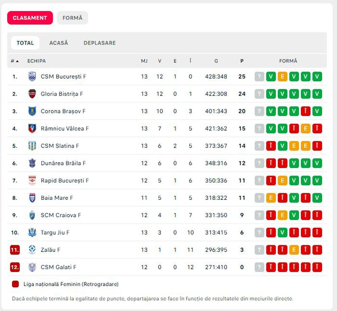Screen dimensions: 337x311
Task: Toggle the grey question-mark form indicator for CSM București
Action: (259, 76)
